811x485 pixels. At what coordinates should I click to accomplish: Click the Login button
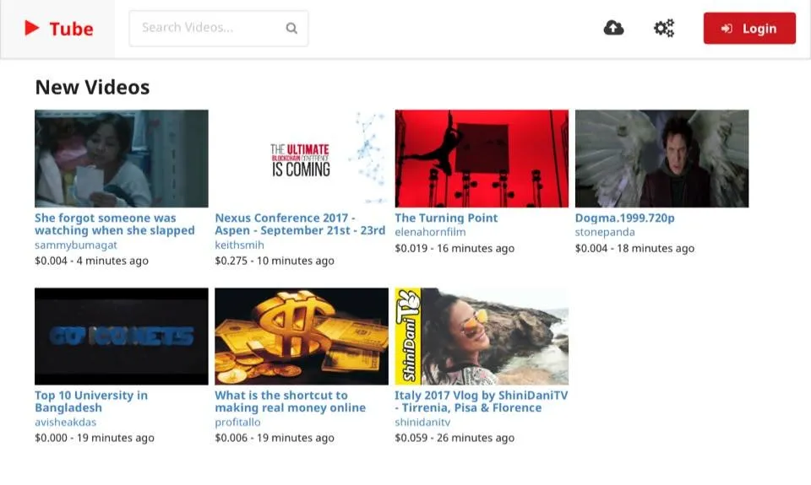coord(749,29)
